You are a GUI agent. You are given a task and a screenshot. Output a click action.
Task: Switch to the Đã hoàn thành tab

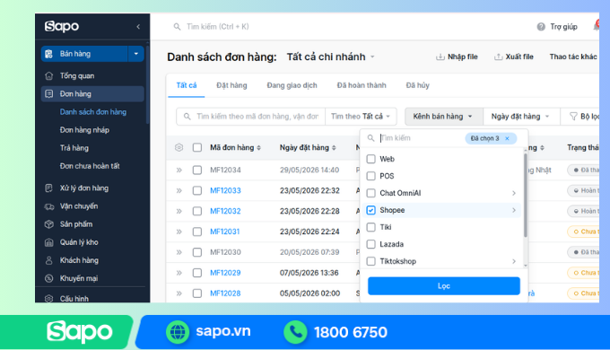362,85
